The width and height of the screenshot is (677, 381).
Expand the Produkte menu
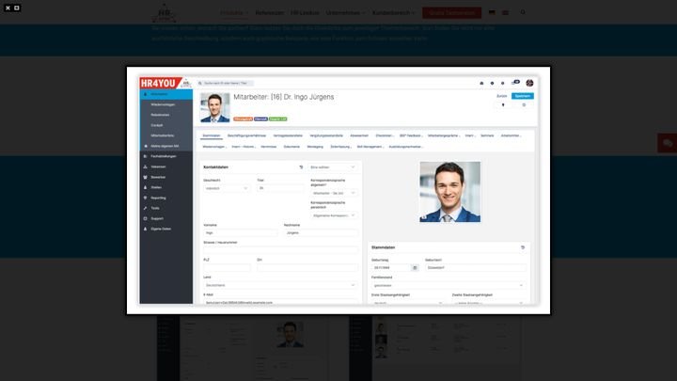[x=232, y=13]
